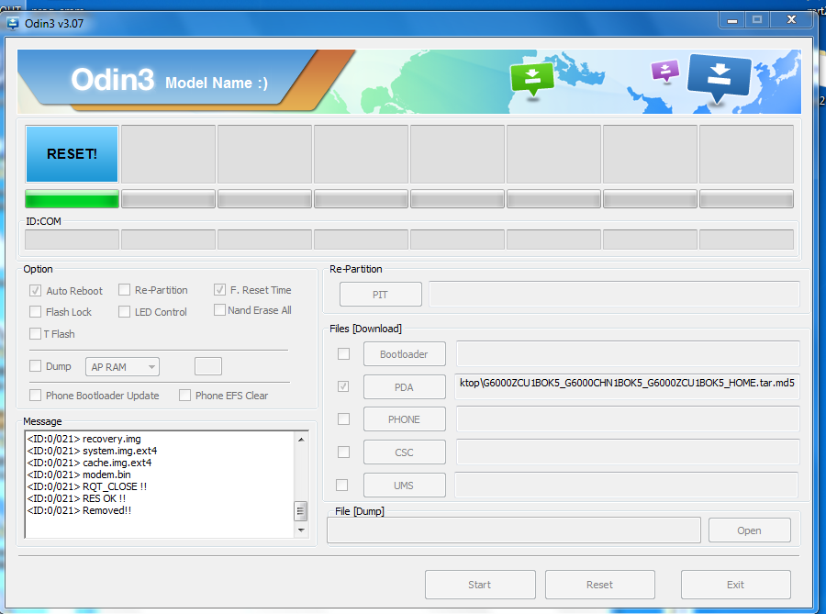Click the CSC file path field
This screenshot has height=614, width=826.
(x=628, y=452)
